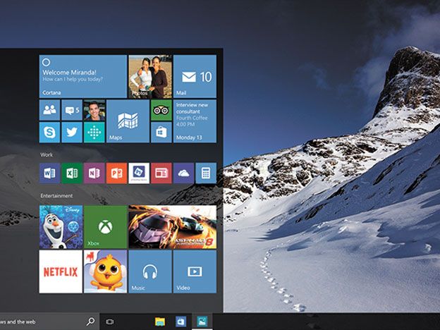This screenshot has width=440, height=330.
Task: Launch Excel from Work group
Action: [x=72, y=173]
